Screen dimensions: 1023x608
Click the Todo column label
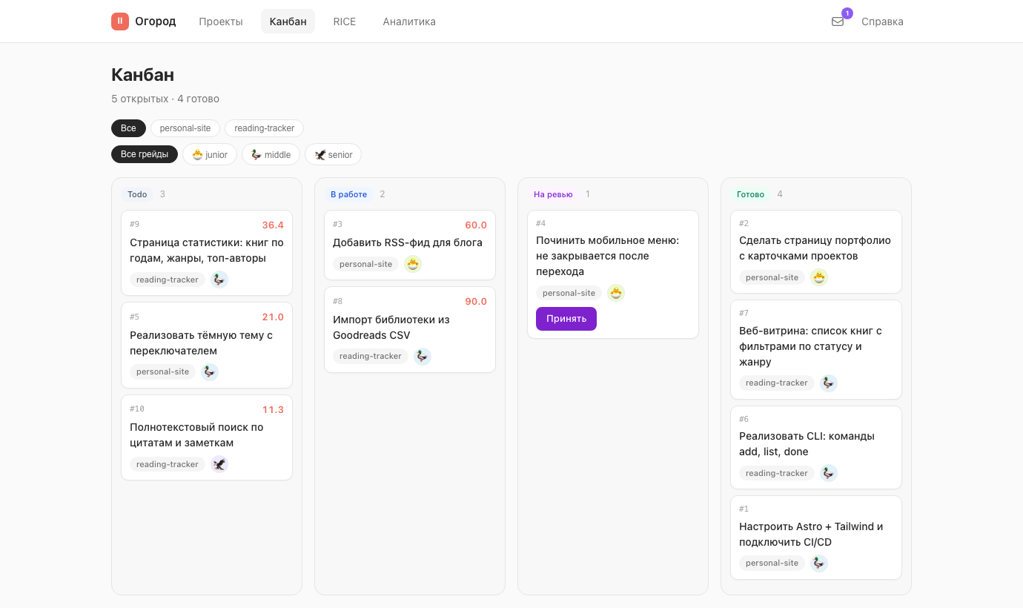point(137,194)
